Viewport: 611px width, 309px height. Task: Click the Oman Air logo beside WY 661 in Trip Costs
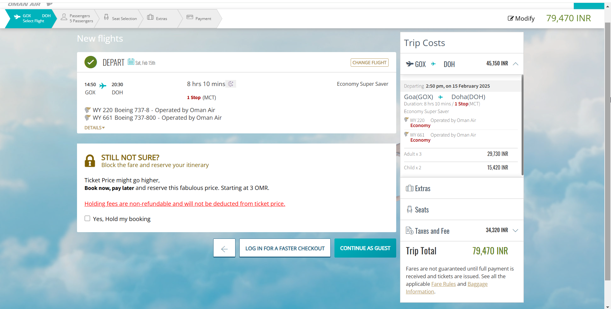tap(406, 134)
